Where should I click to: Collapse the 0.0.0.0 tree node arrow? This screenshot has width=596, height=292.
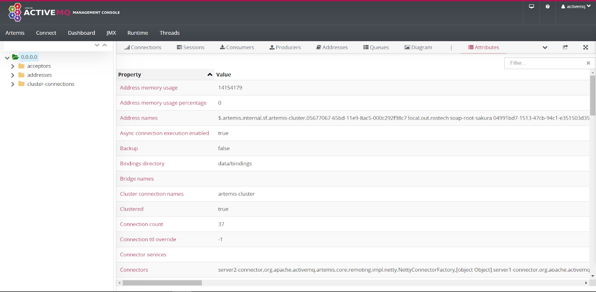tap(7, 58)
